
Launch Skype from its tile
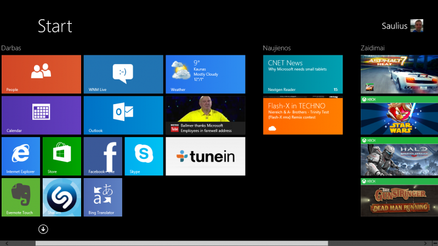[x=144, y=156]
